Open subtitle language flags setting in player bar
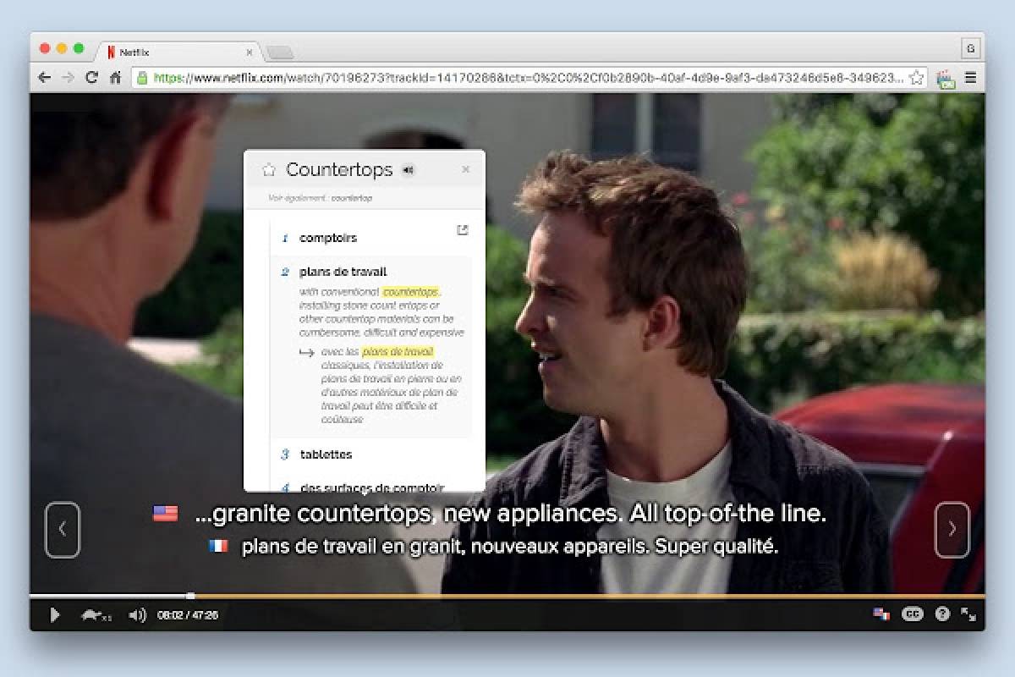 click(881, 614)
